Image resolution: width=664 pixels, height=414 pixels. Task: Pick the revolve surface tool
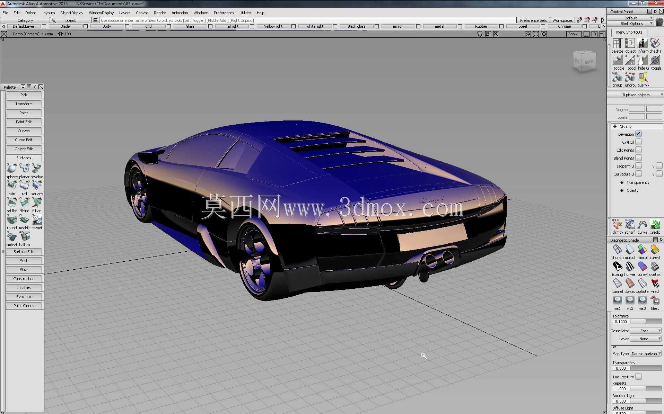click(37, 169)
